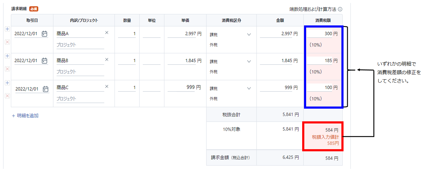Viewport: 425px width, 174px height.
Task: Select the 999 円 unit price field
Action: click(x=184, y=87)
